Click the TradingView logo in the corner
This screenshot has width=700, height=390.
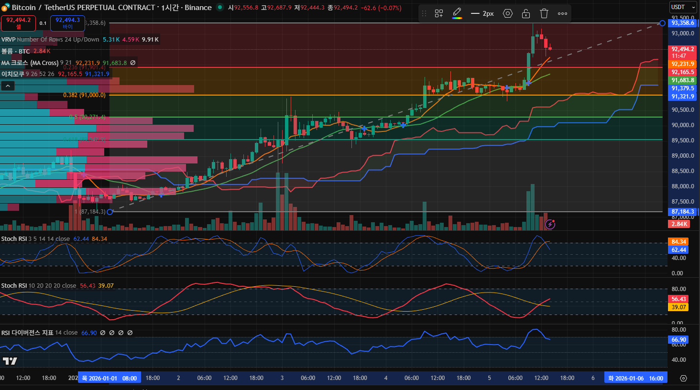pos(10,361)
